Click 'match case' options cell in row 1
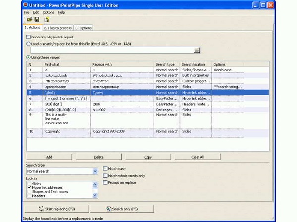 228,70
